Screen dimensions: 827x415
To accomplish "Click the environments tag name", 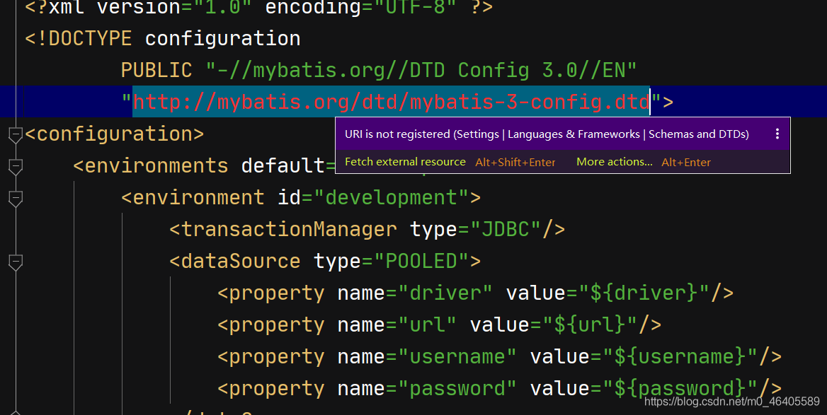I will pyautogui.click(x=156, y=166).
